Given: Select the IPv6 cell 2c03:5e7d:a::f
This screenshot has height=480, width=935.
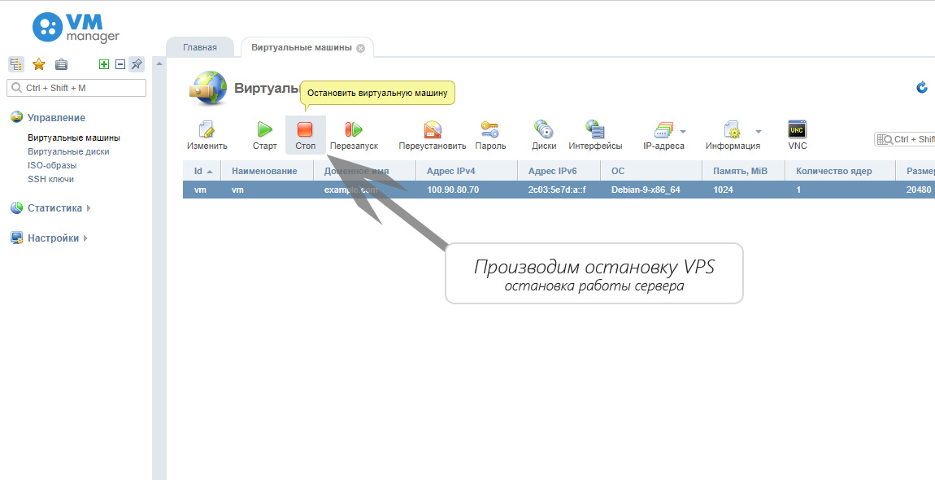Looking at the screenshot, I should point(557,190).
